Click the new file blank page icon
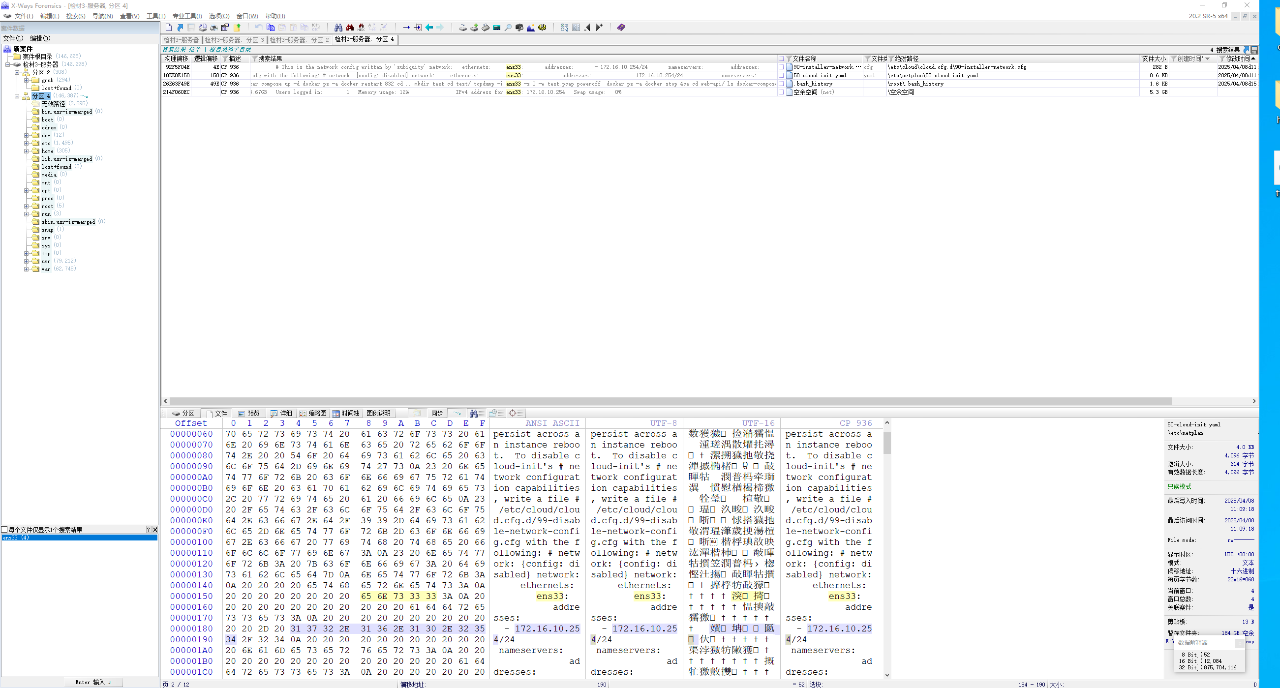Viewport: 1280px width, 688px height. click(x=168, y=28)
